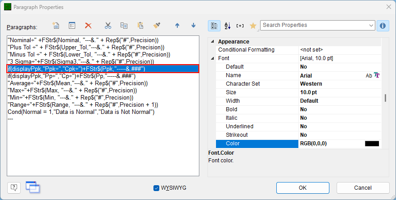Move paragraph up with blue arrow

click(177, 26)
